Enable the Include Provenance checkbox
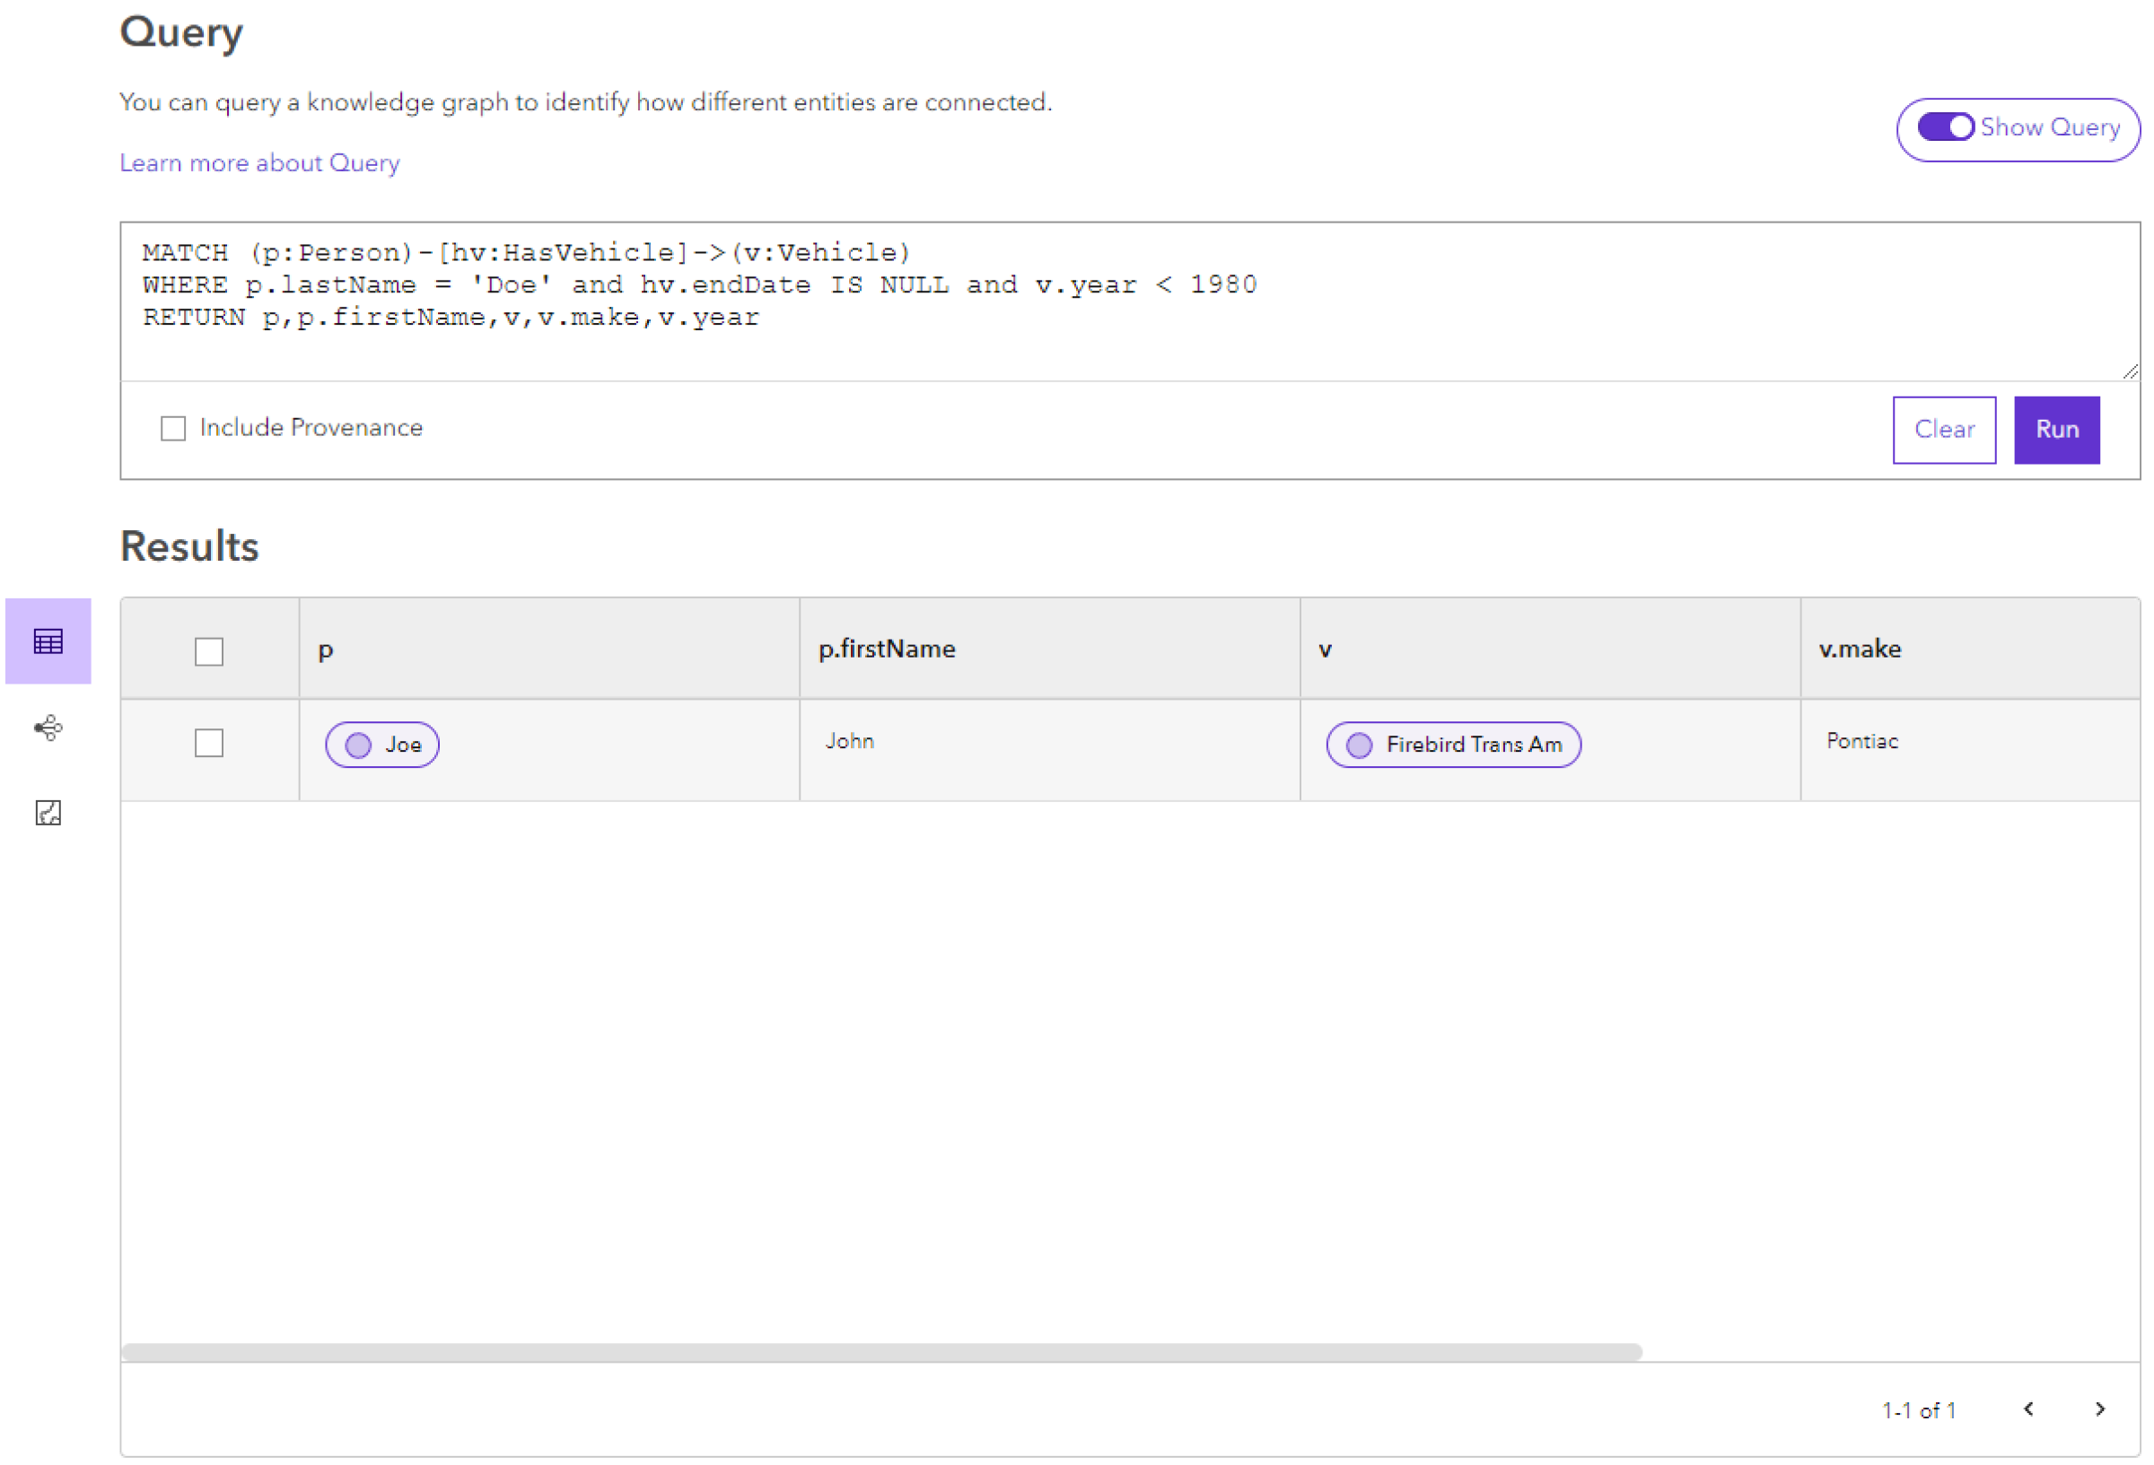 173,429
